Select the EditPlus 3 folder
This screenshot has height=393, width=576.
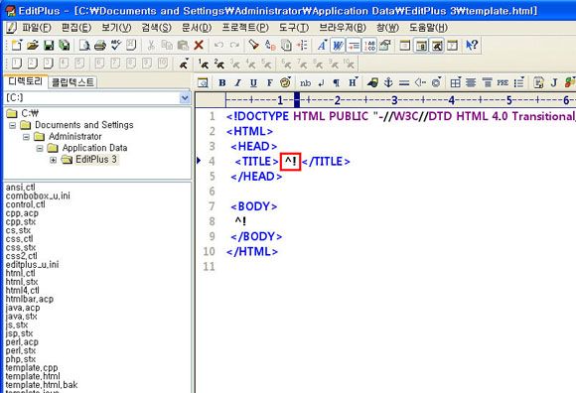pyautogui.click(x=96, y=160)
